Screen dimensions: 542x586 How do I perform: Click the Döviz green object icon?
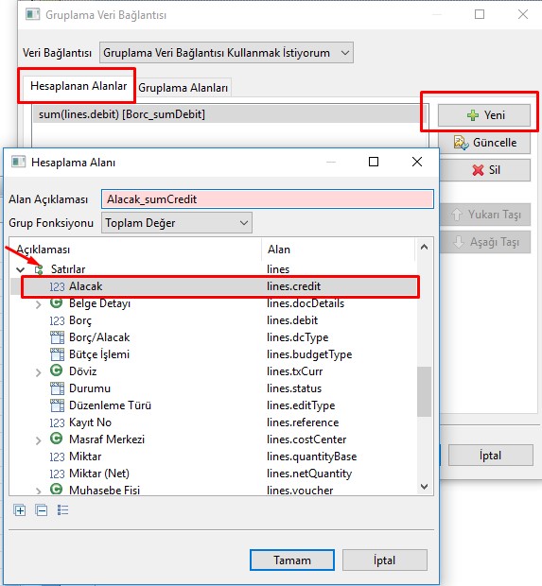click(57, 371)
